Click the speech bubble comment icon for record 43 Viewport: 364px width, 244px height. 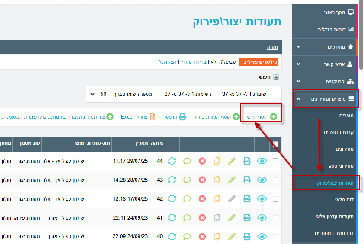(187, 180)
